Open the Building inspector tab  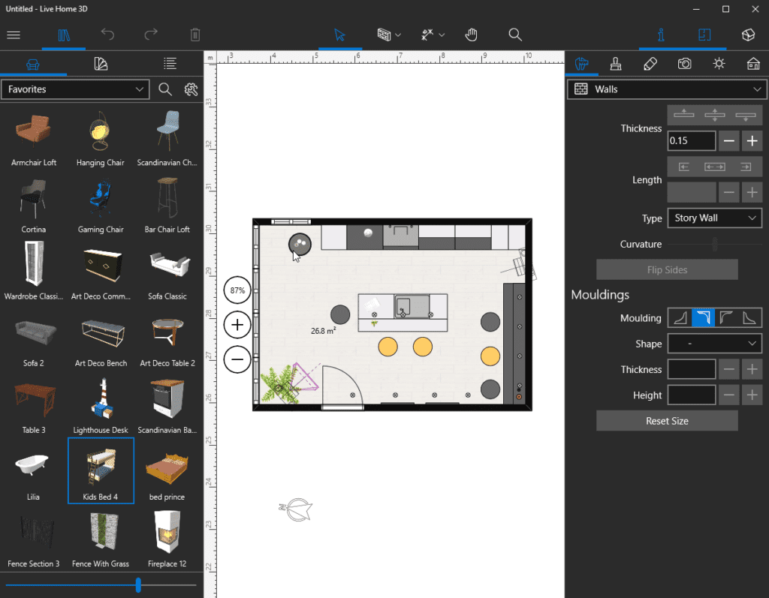pos(753,64)
